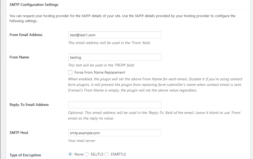Click the From Email Address row label

(x=26, y=35)
